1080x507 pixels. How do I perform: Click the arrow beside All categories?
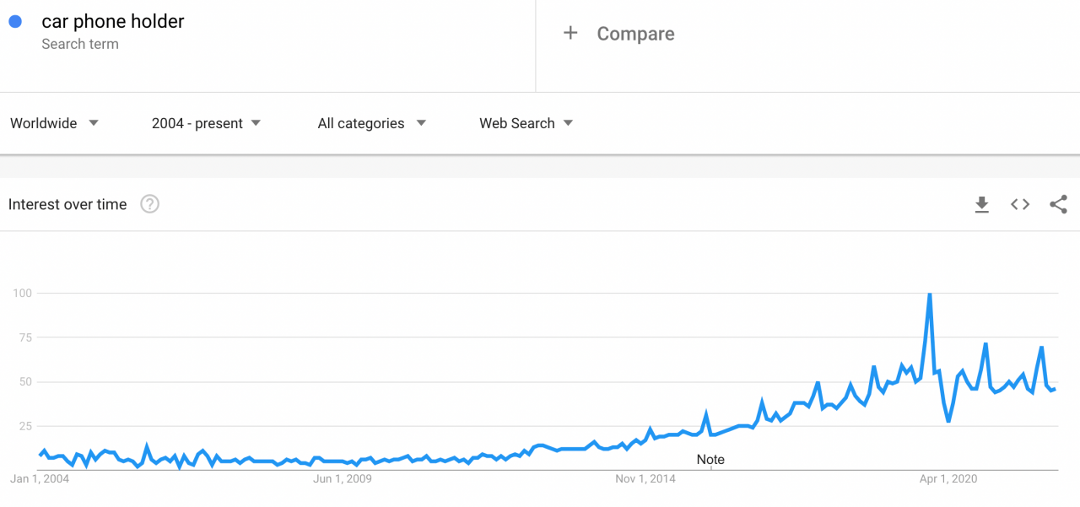(421, 123)
